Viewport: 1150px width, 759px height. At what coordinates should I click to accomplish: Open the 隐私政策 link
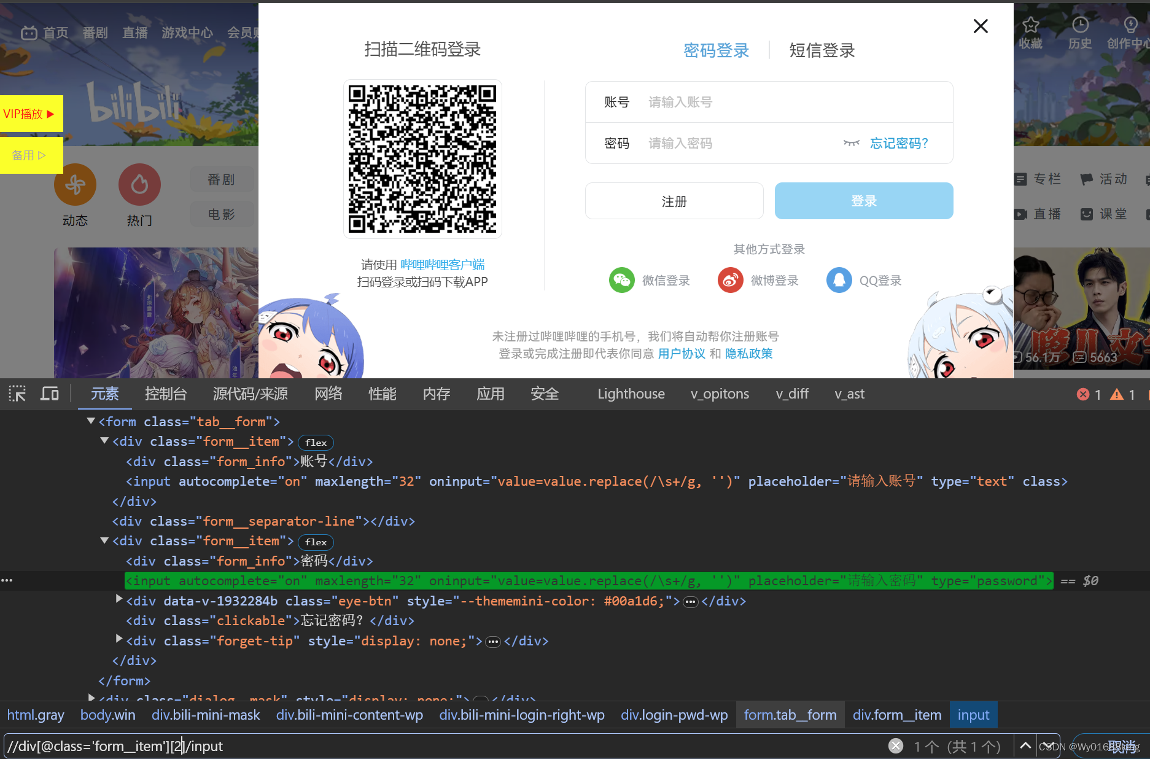749,354
